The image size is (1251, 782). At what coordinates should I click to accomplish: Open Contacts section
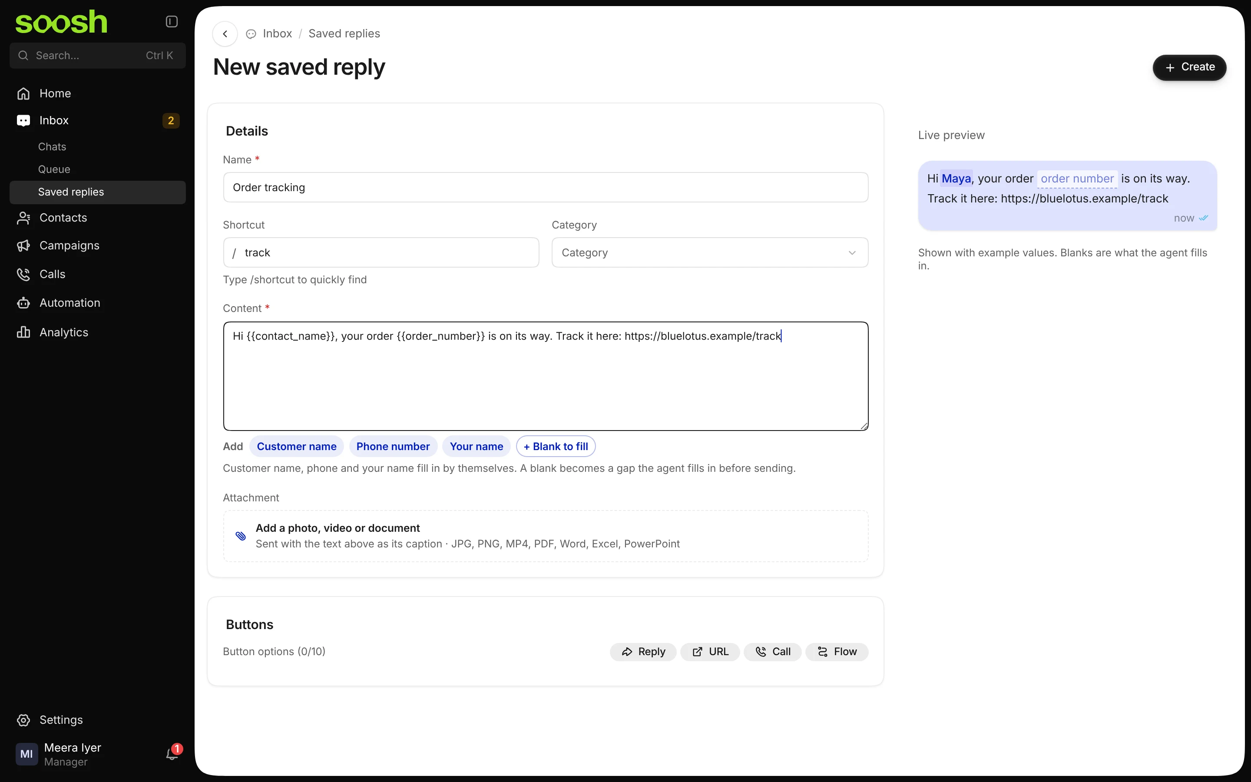tap(98, 218)
